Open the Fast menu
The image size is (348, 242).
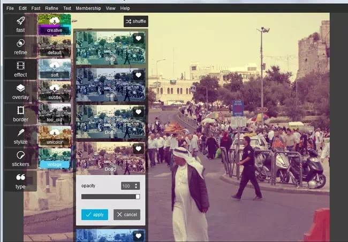[x=36, y=9]
